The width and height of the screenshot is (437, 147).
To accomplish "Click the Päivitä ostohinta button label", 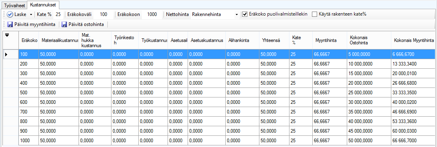I will 86,24.
